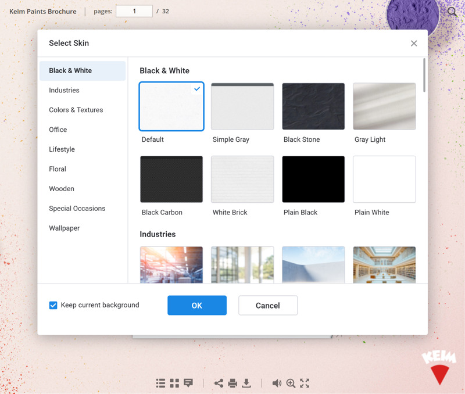Open the Wallpaper skin category
Image resolution: width=465 pixels, height=394 pixels.
83,228
